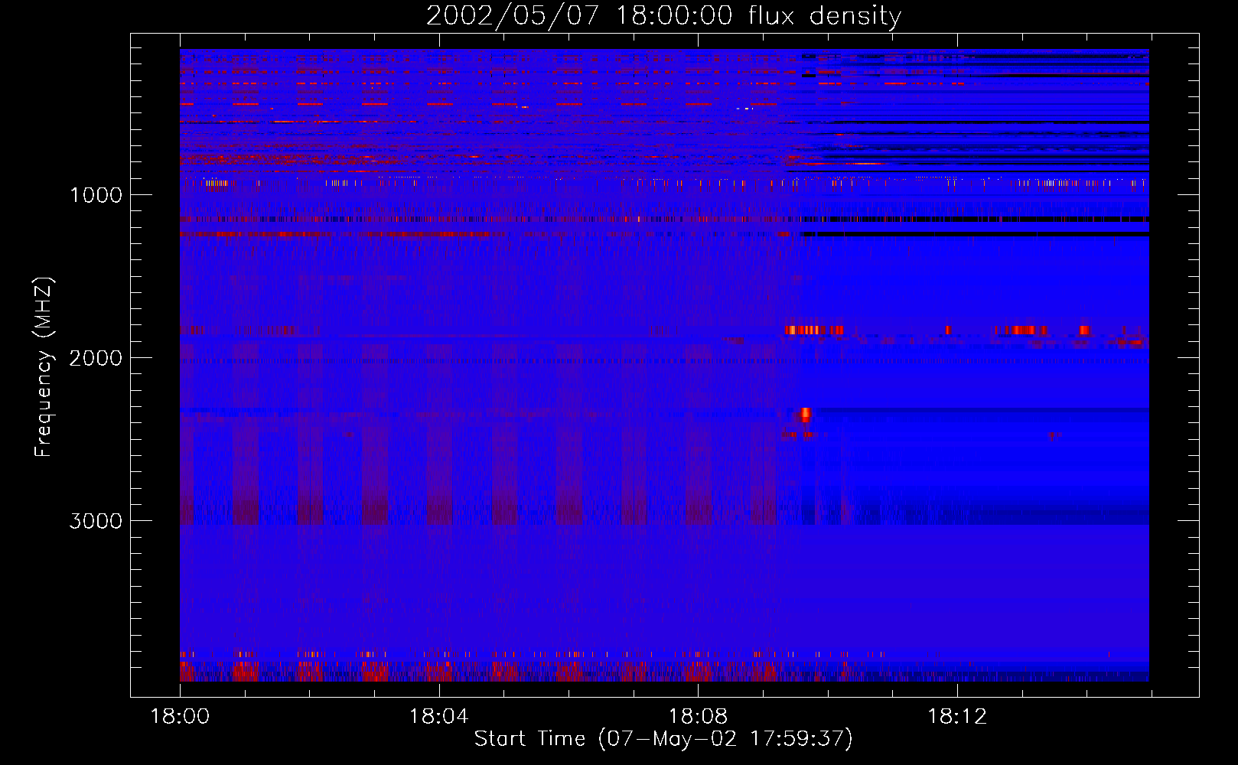The image size is (1238, 765).
Task: Click the 'Start Time (07-May-02 17:59:37)' label
Action: (x=663, y=739)
